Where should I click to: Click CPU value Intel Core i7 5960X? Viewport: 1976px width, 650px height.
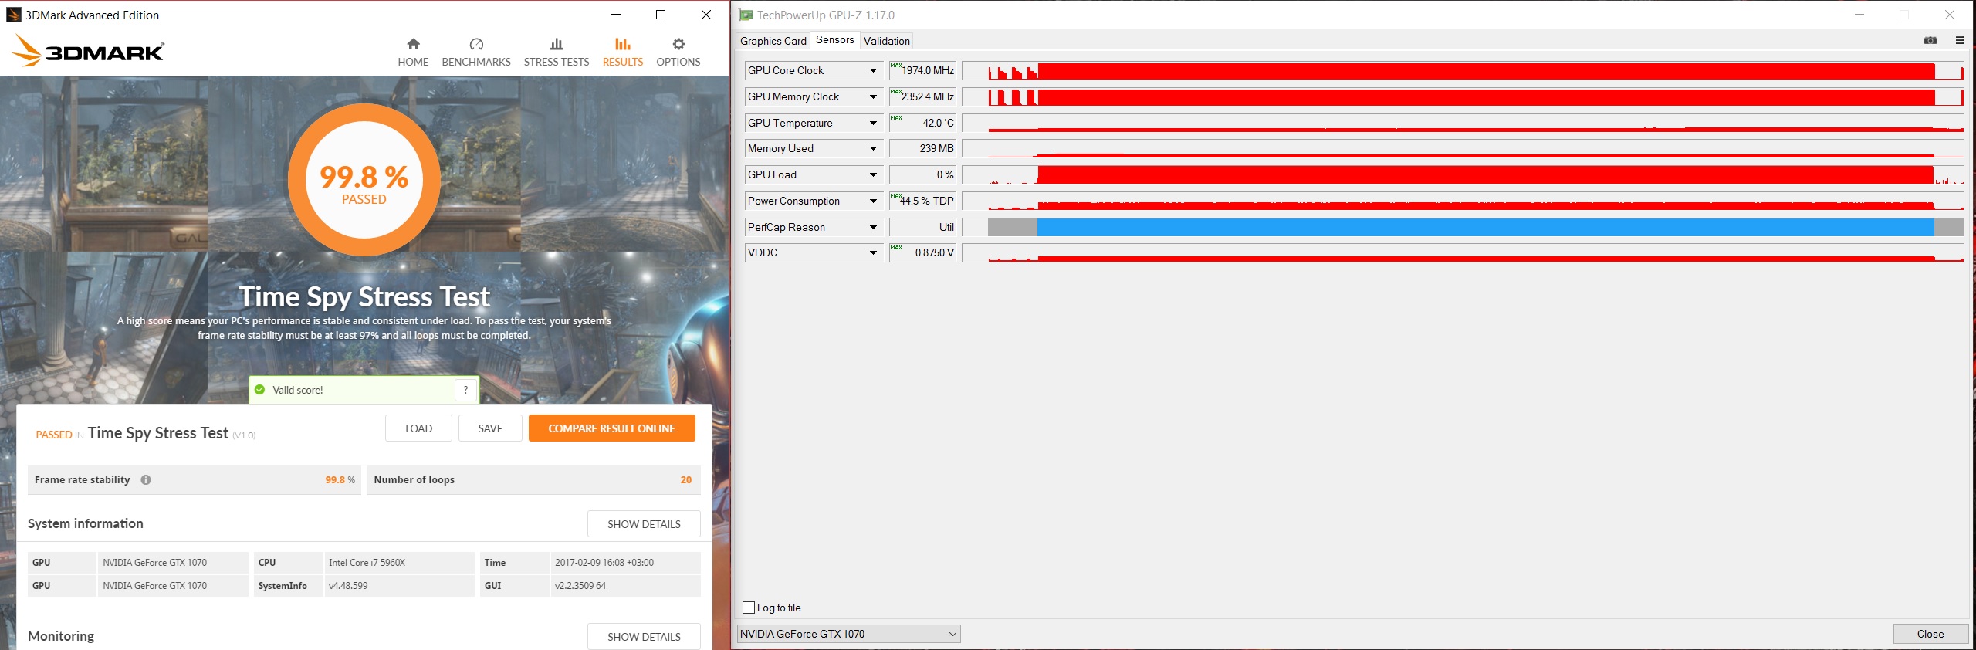pos(367,563)
